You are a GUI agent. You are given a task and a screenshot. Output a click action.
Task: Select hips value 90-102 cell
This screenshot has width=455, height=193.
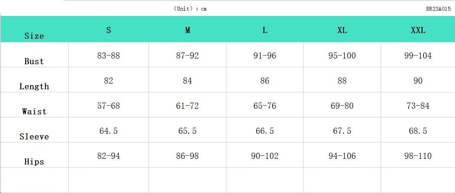(x=265, y=156)
